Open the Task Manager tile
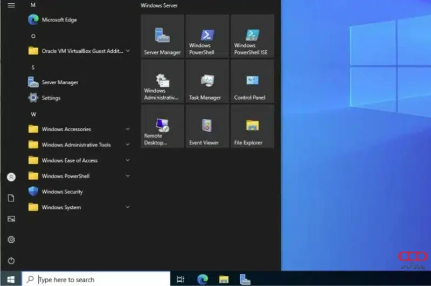The image size is (431, 286). click(207, 81)
